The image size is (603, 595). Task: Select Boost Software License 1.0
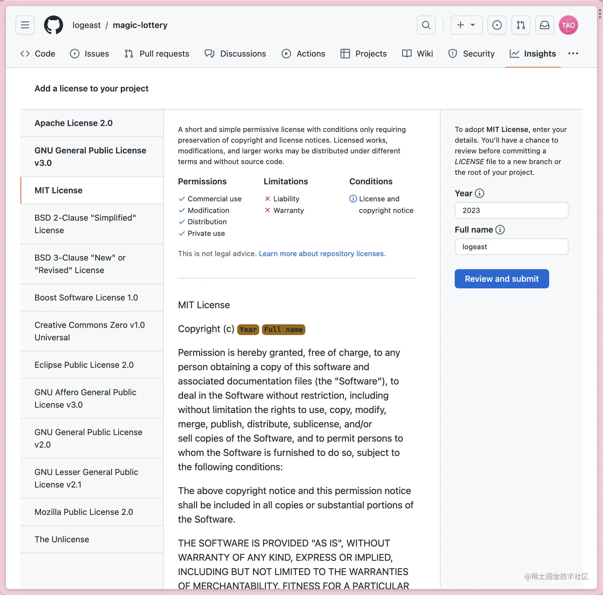(92, 298)
